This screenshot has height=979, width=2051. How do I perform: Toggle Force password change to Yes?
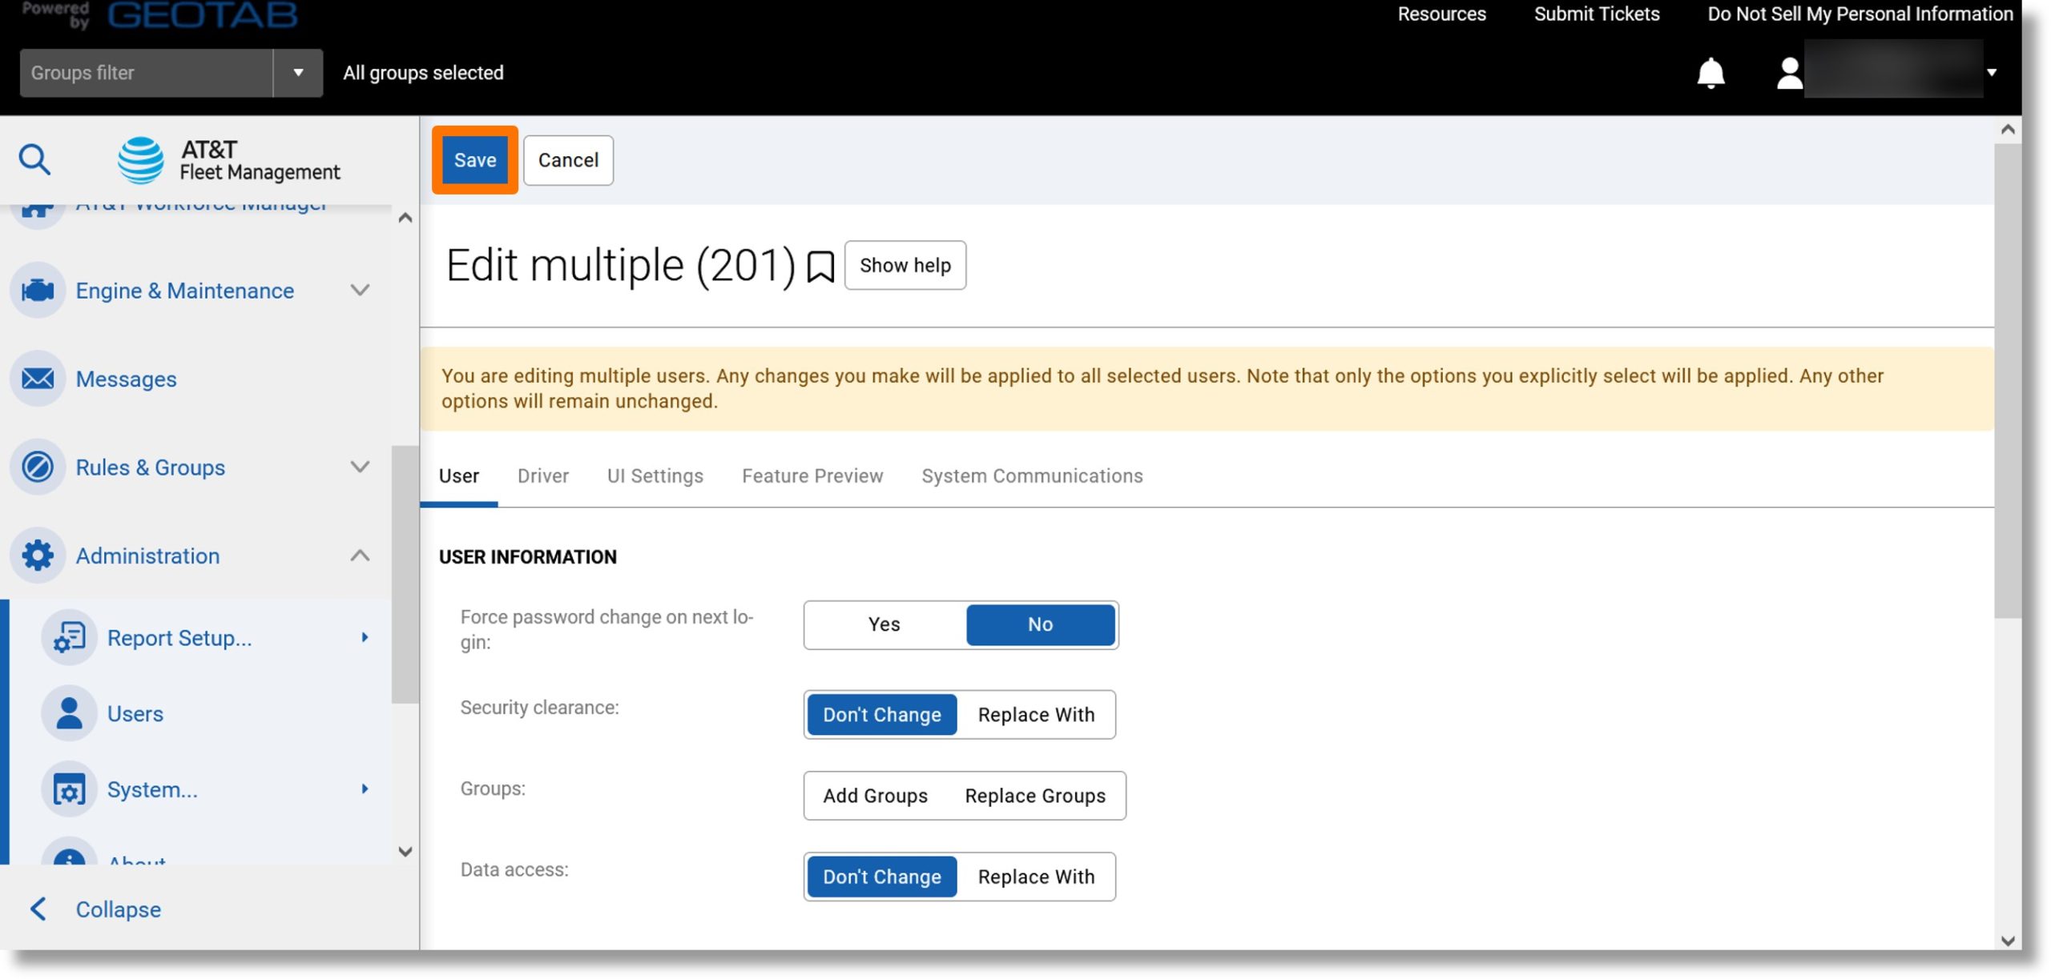pyautogui.click(x=883, y=624)
